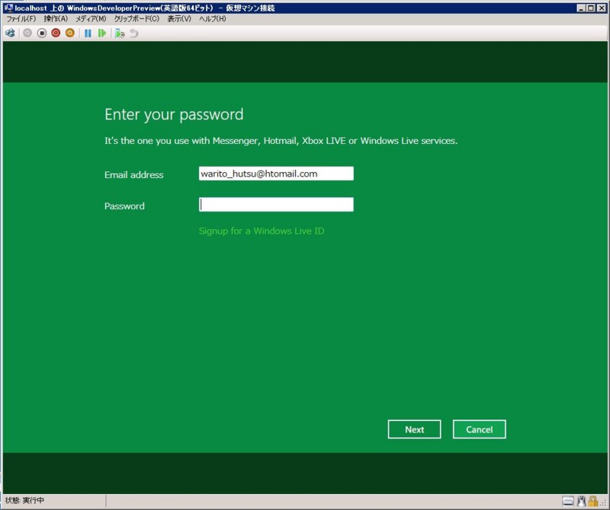Minimize the VM connection window
Image resolution: width=610 pixels, height=510 pixels.
click(x=581, y=8)
